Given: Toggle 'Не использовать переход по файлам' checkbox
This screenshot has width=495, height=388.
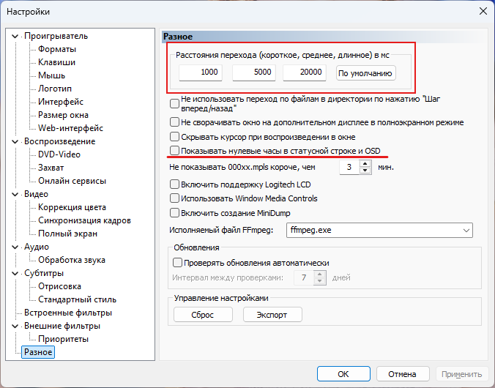Looking at the screenshot, I should pyautogui.click(x=174, y=103).
